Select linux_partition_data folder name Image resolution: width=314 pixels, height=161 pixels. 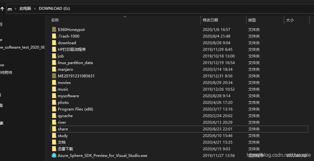point(75,63)
